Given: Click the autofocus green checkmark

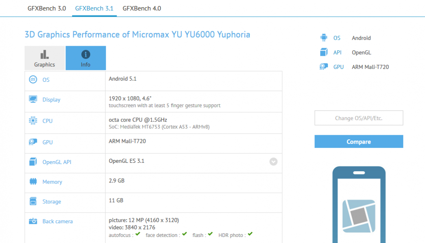Looking at the screenshot, I should point(138,234).
